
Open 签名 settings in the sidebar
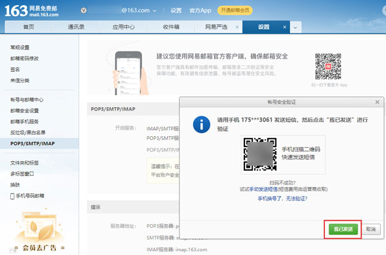tap(15, 69)
